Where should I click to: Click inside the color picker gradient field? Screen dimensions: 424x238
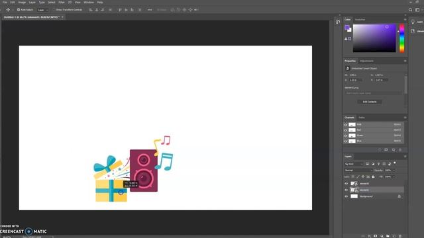374,38
